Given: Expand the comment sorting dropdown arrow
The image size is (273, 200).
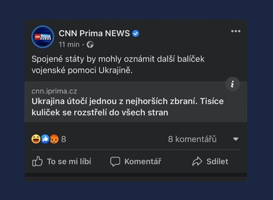Looking at the screenshot, I should (236, 139).
